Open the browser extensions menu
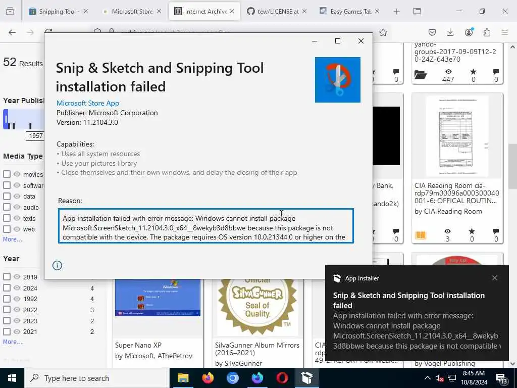Screen dimensions: 517x388 pyautogui.click(x=487, y=32)
